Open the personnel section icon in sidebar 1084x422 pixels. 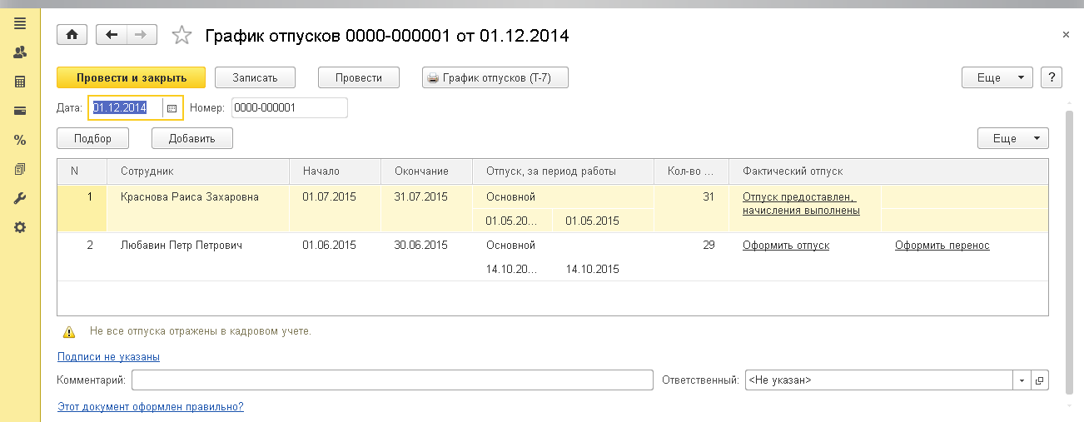coord(20,52)
